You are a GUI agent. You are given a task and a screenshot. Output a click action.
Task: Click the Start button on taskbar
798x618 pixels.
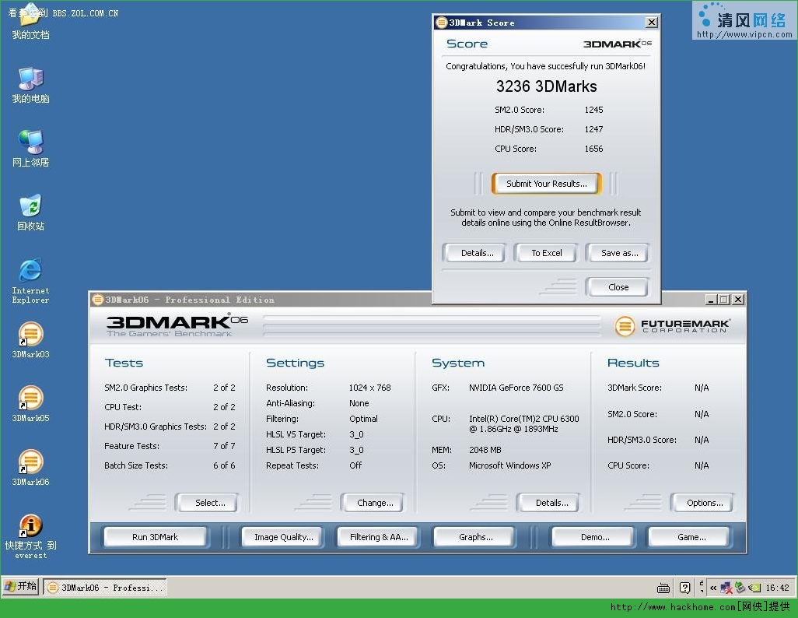pos(21,586)
